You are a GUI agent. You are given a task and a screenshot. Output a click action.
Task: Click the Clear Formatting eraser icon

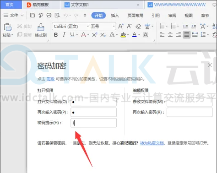pos(138,26)
